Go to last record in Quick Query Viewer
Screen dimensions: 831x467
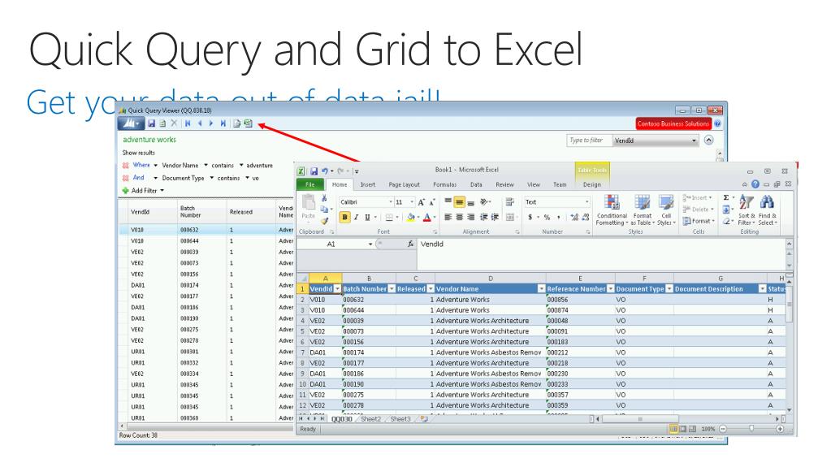click(223, 123)
